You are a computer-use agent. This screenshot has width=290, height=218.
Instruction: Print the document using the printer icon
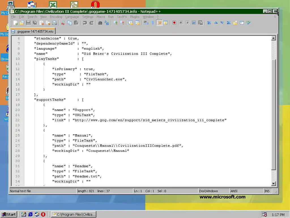tap(54, 23)
